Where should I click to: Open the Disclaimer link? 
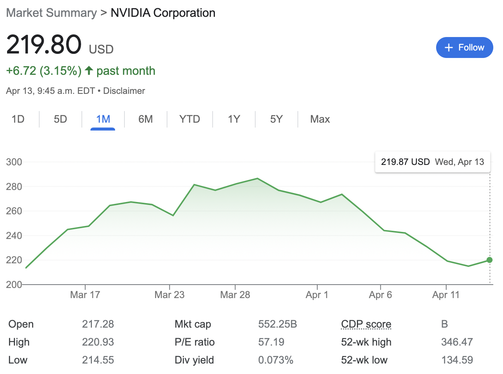124,91
